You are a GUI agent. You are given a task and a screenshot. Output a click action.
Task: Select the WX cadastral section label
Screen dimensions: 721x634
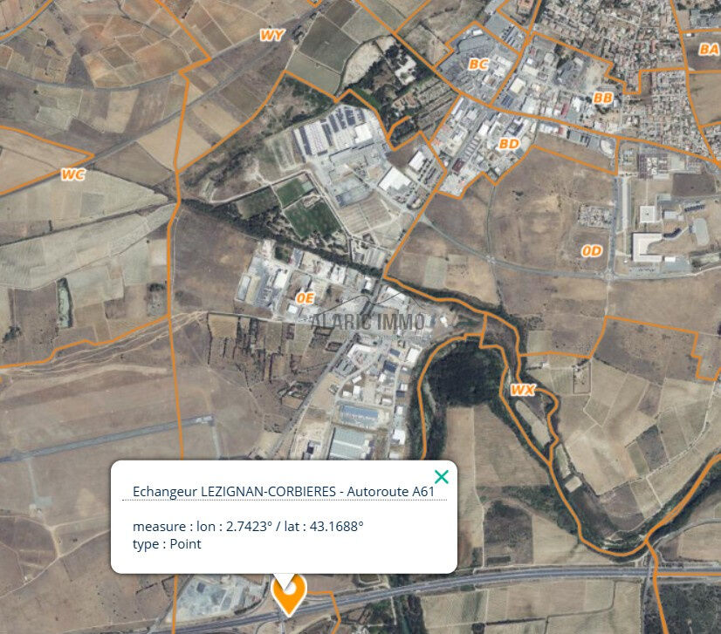[x=523, y=390]
